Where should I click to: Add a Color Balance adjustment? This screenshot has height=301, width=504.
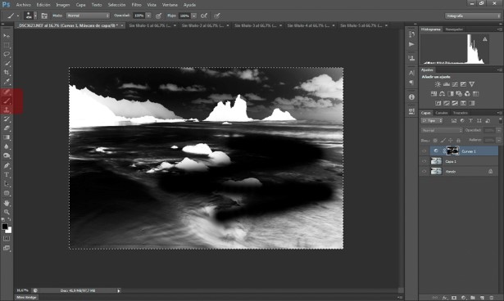442,94
